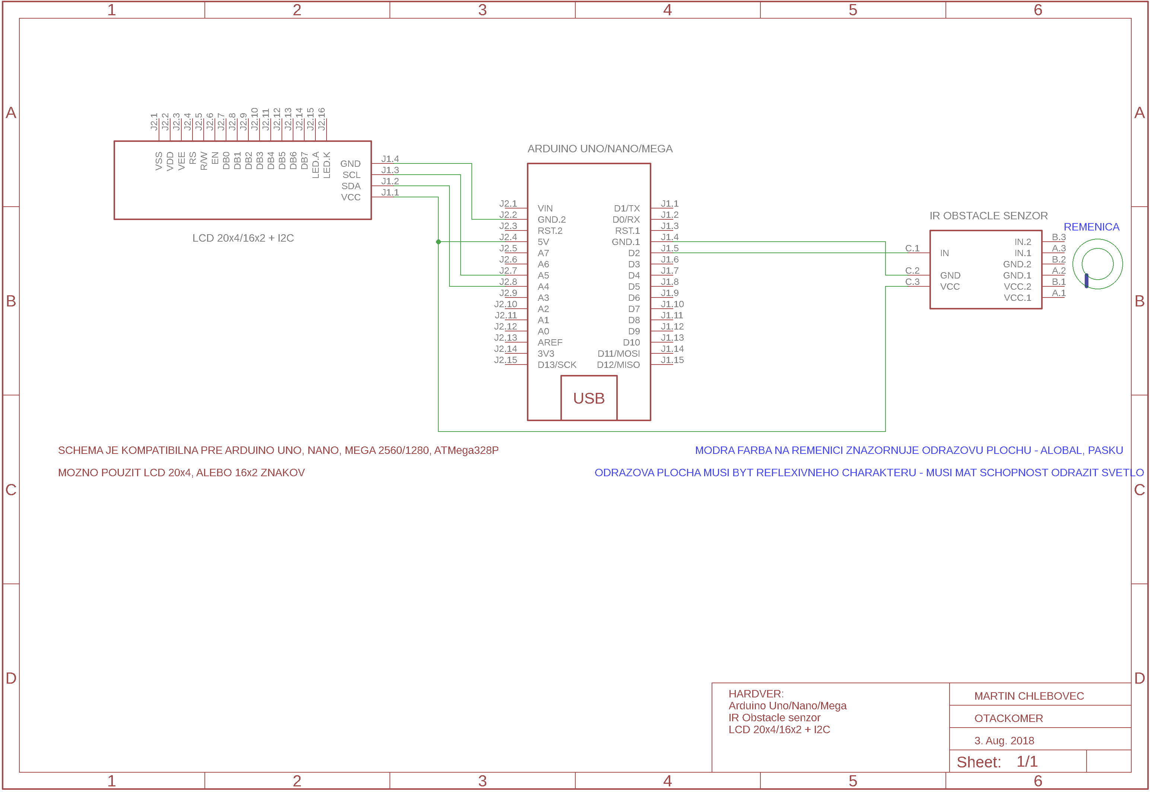Image resolution: width=1170 pixels, height=792 pixels.
Task: Select the LCD 20x4/16x2 + I2C caption
Action: click(243, 238)
